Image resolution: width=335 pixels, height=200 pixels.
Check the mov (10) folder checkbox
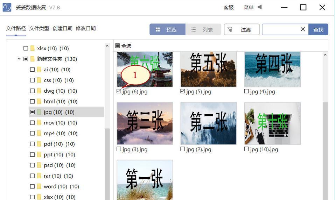pos(32,122)
